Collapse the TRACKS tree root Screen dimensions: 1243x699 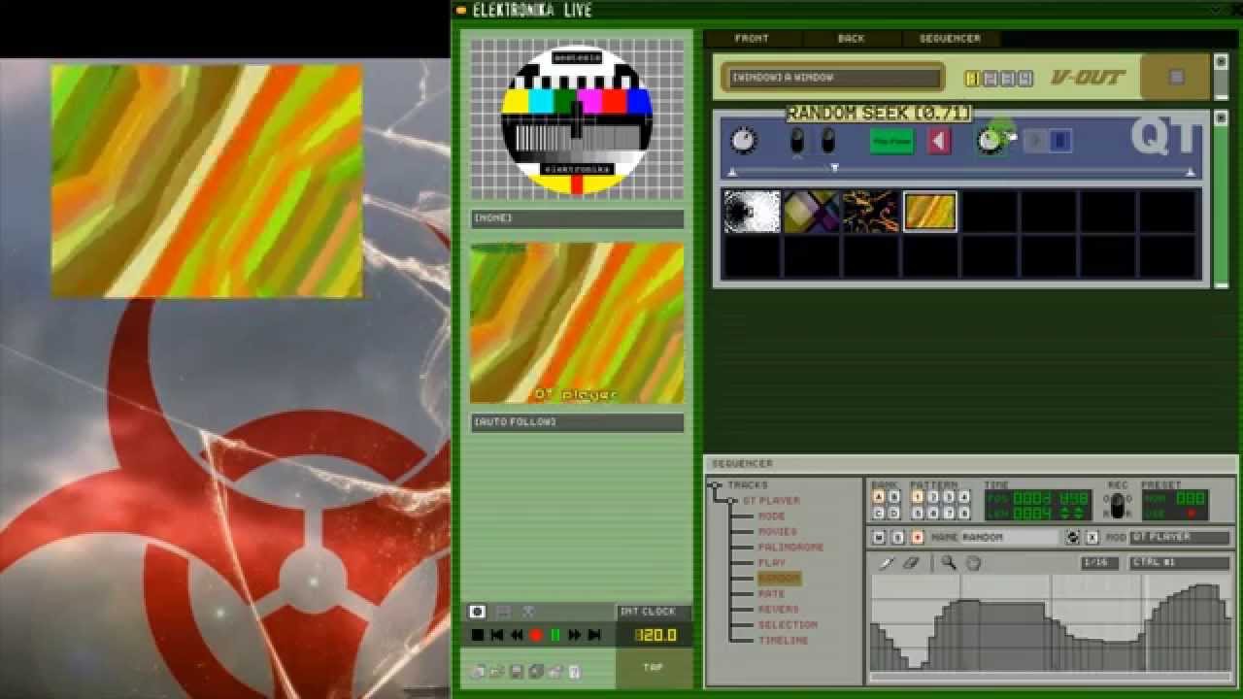coord(715,485)
